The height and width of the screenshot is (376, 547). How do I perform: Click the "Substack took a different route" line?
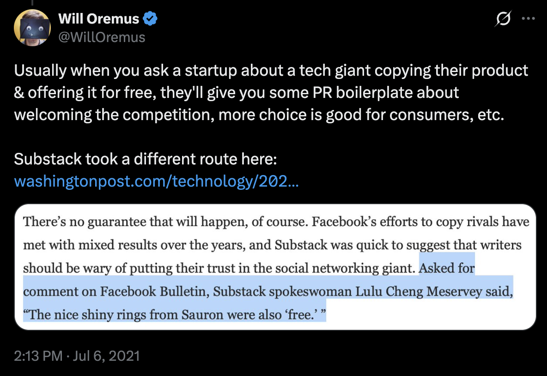[x=145, y=159]
